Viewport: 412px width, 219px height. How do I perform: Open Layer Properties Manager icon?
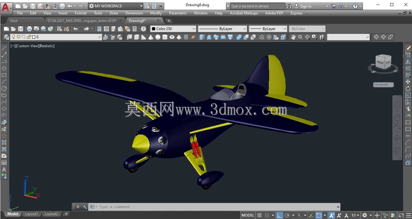click(x=6, y=37)
